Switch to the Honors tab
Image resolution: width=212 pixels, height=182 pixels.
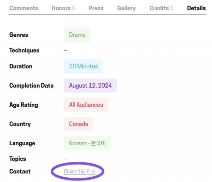coord(63,8)
